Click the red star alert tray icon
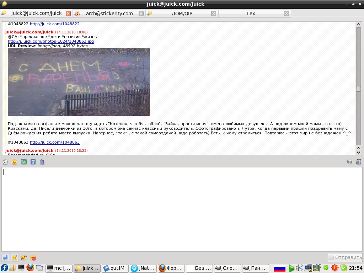364x273 pixels. point(334,268)
